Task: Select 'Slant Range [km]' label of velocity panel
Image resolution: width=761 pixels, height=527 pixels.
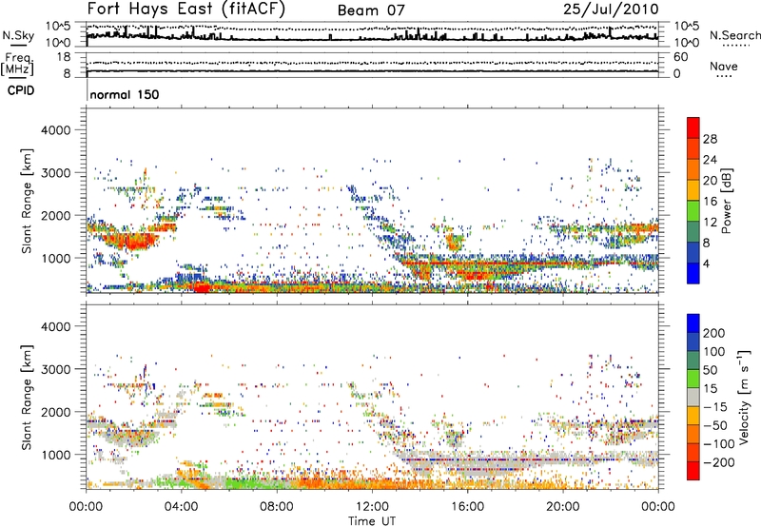Action: pos(27,397)
